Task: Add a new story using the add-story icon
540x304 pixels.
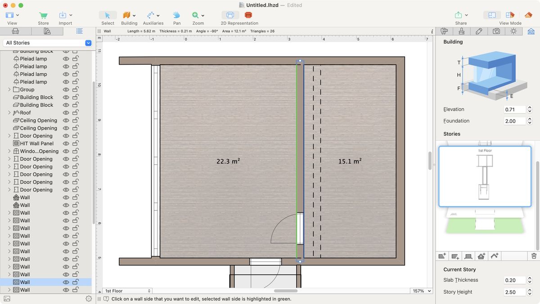Action: (x=442, y=256)
